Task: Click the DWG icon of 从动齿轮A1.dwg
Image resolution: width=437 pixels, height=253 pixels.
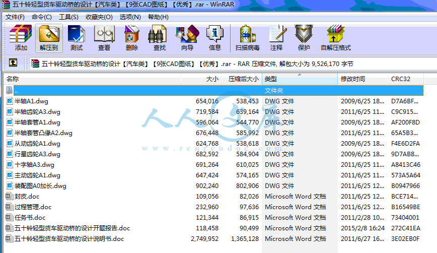Action: coord(10,143)
